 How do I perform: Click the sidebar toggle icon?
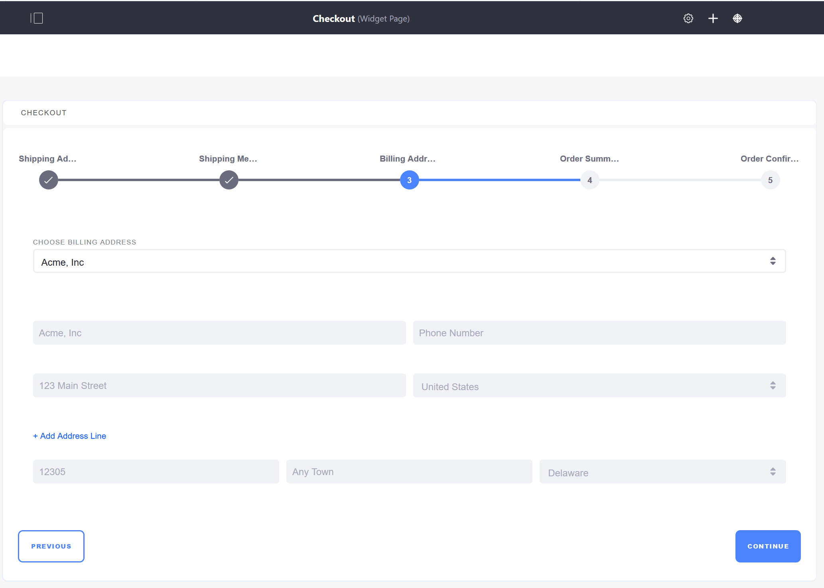pos(36,18)
